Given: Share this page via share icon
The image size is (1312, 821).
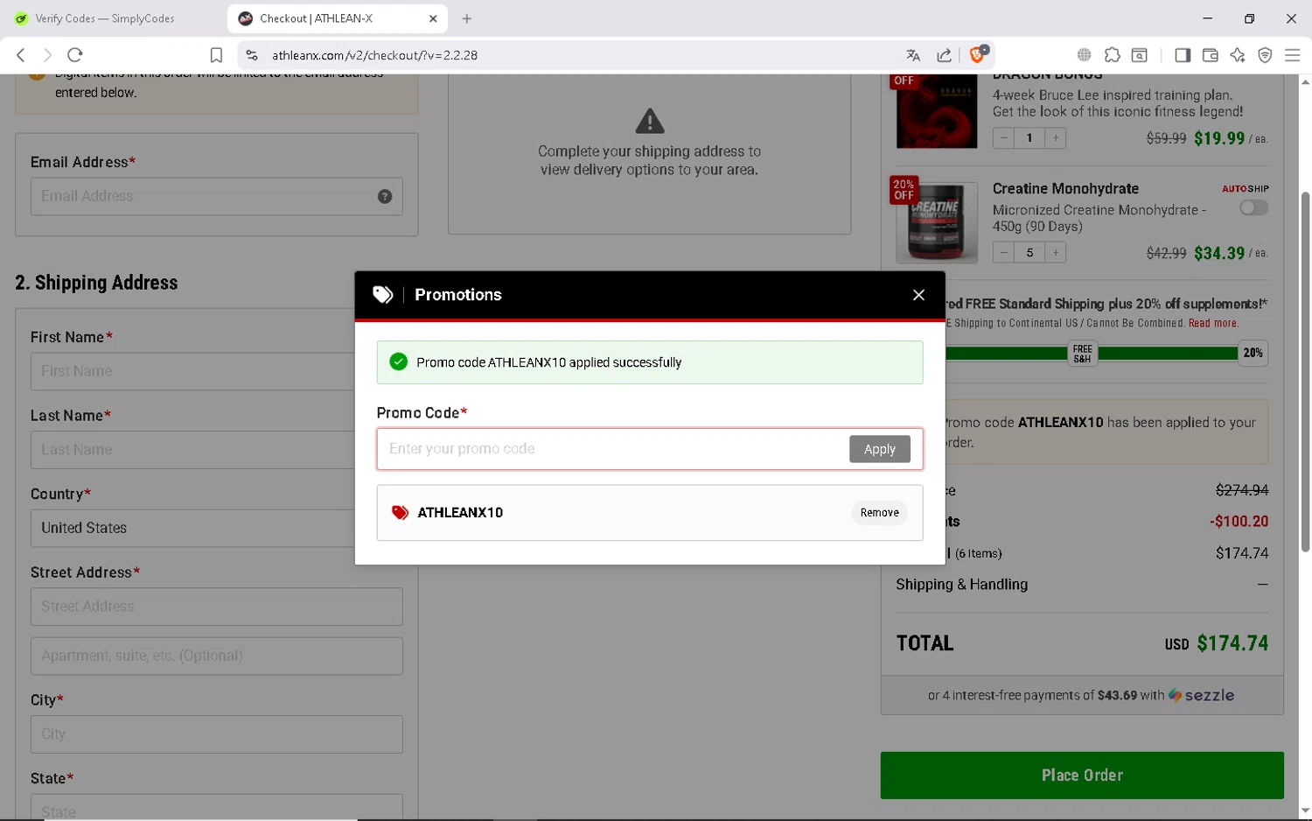Looking at the screenshot, I should tap(945, 55).
